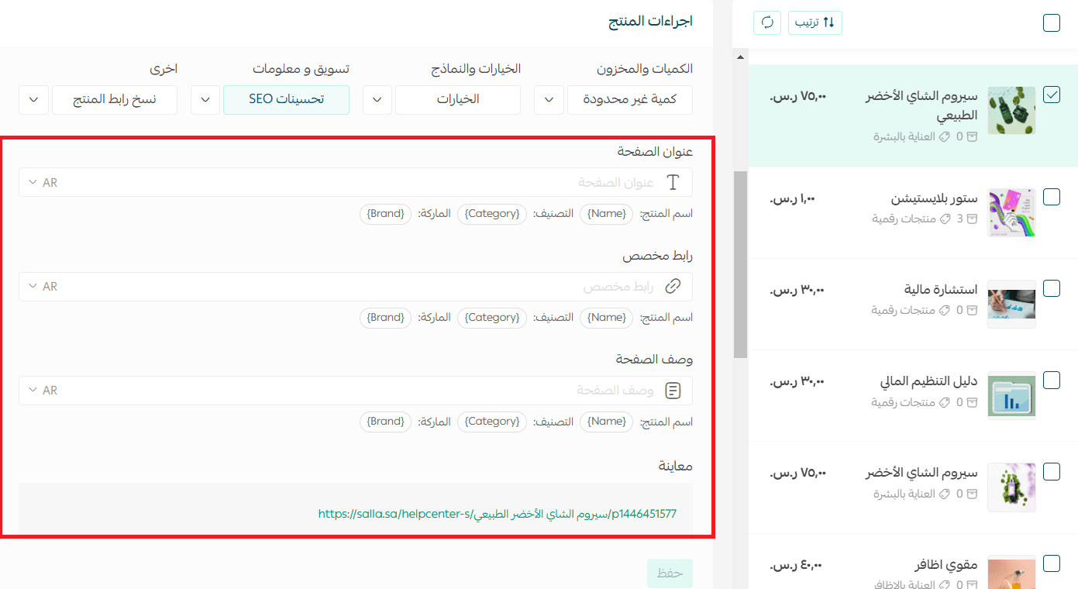Select the الخيارات action button
Screen dimensions: 1078x589
point(457,100)
